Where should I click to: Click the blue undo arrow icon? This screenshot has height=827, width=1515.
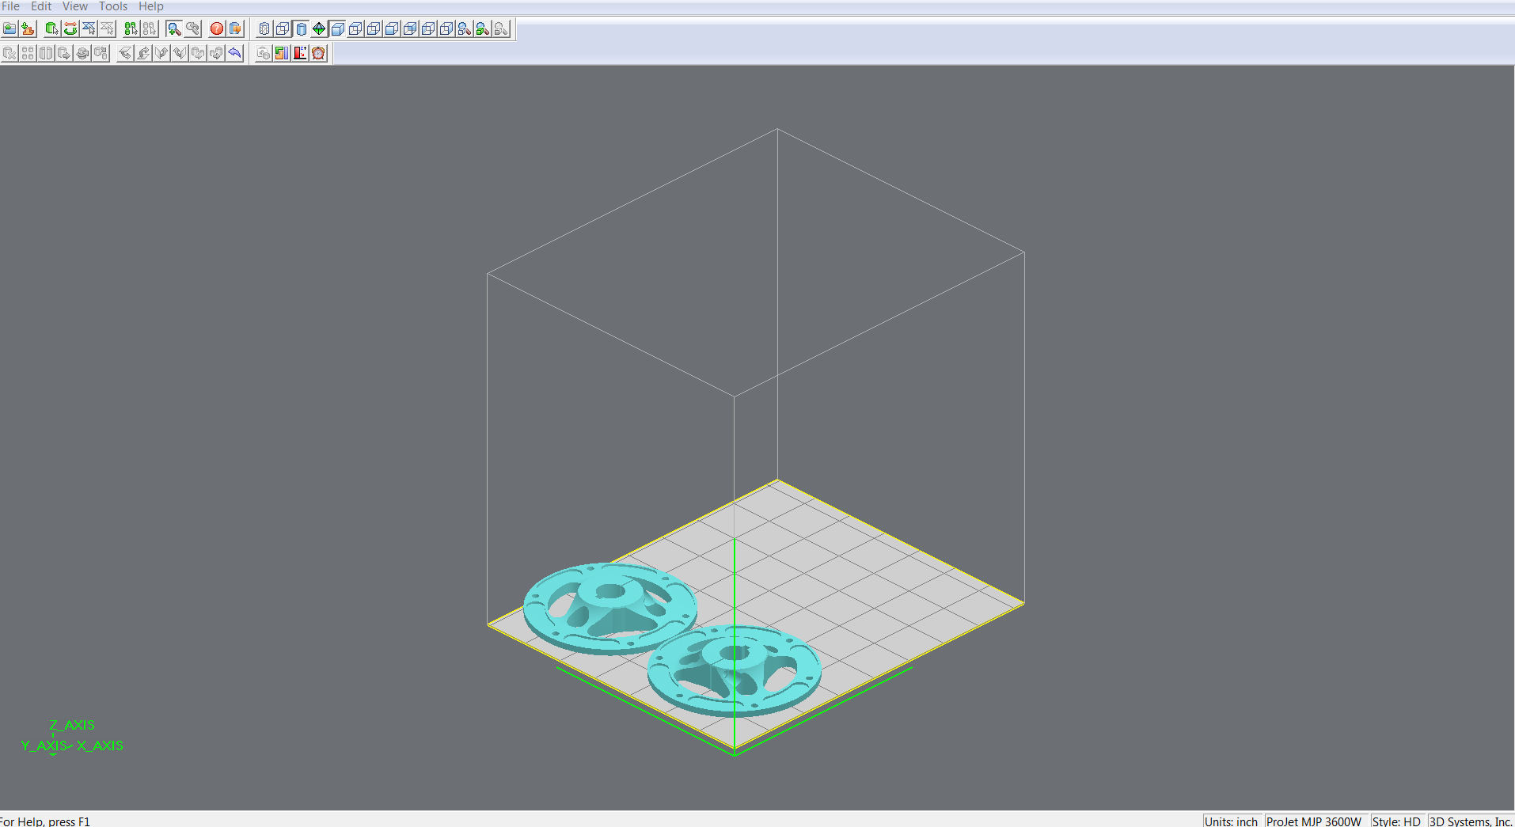(235, 54)
